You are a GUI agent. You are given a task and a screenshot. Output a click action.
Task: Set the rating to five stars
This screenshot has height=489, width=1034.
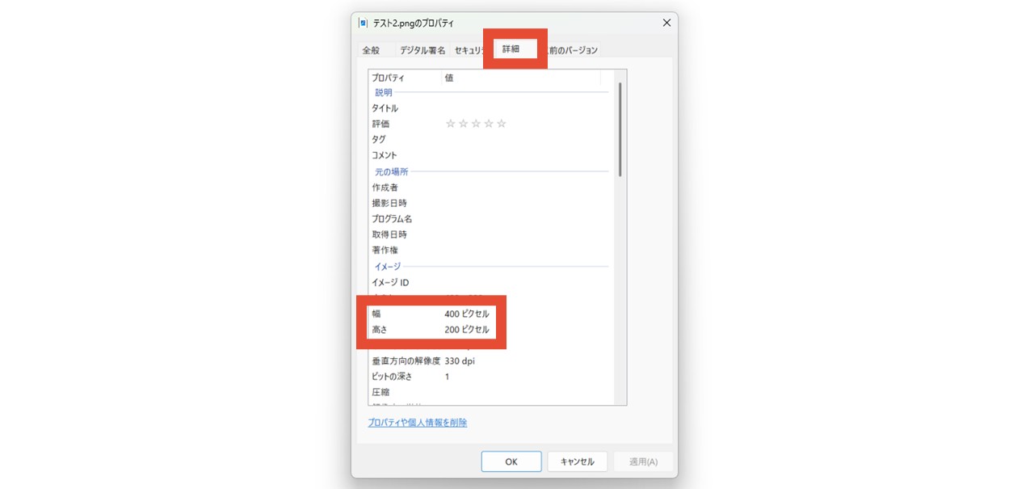click(x=502, y=124)
